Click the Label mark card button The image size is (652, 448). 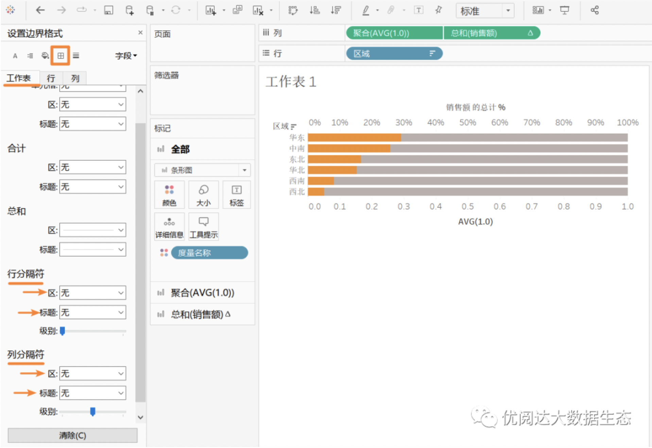coord(236,195)
